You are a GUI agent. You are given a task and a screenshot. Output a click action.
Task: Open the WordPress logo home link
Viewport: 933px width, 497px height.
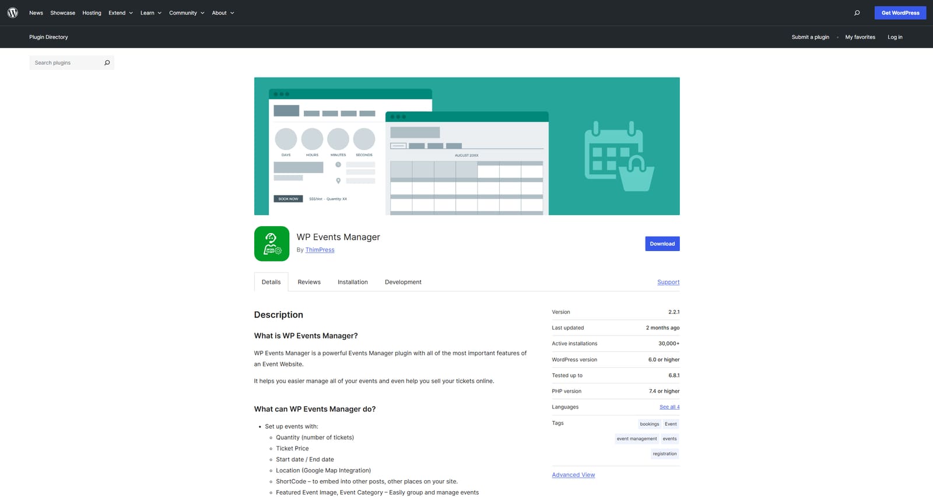tap(12, 12)
